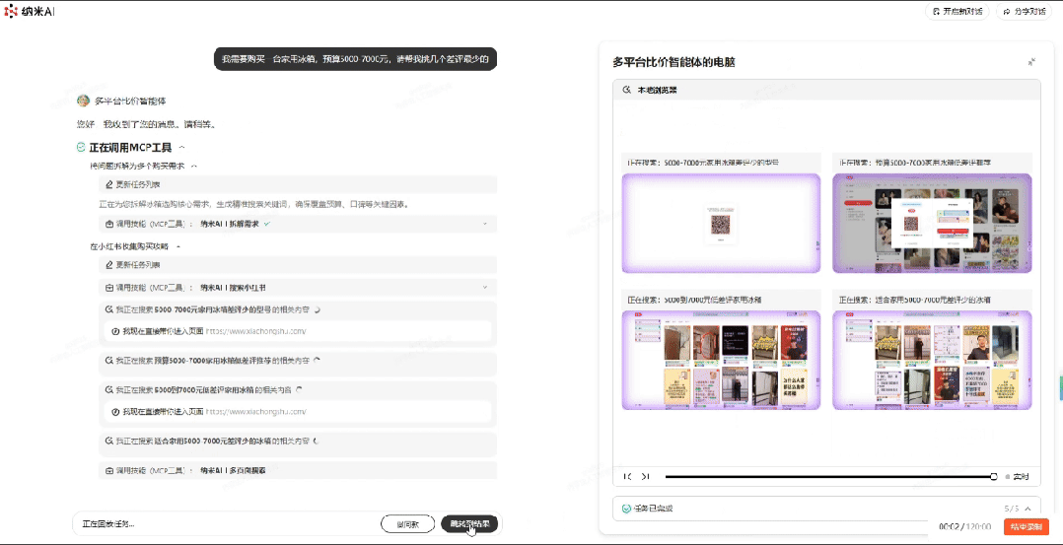Collapse the 多平台比价智能体的电脑 panel with the shrink icon
The height and width of the screenshot is (545, 1063).
1031,62
